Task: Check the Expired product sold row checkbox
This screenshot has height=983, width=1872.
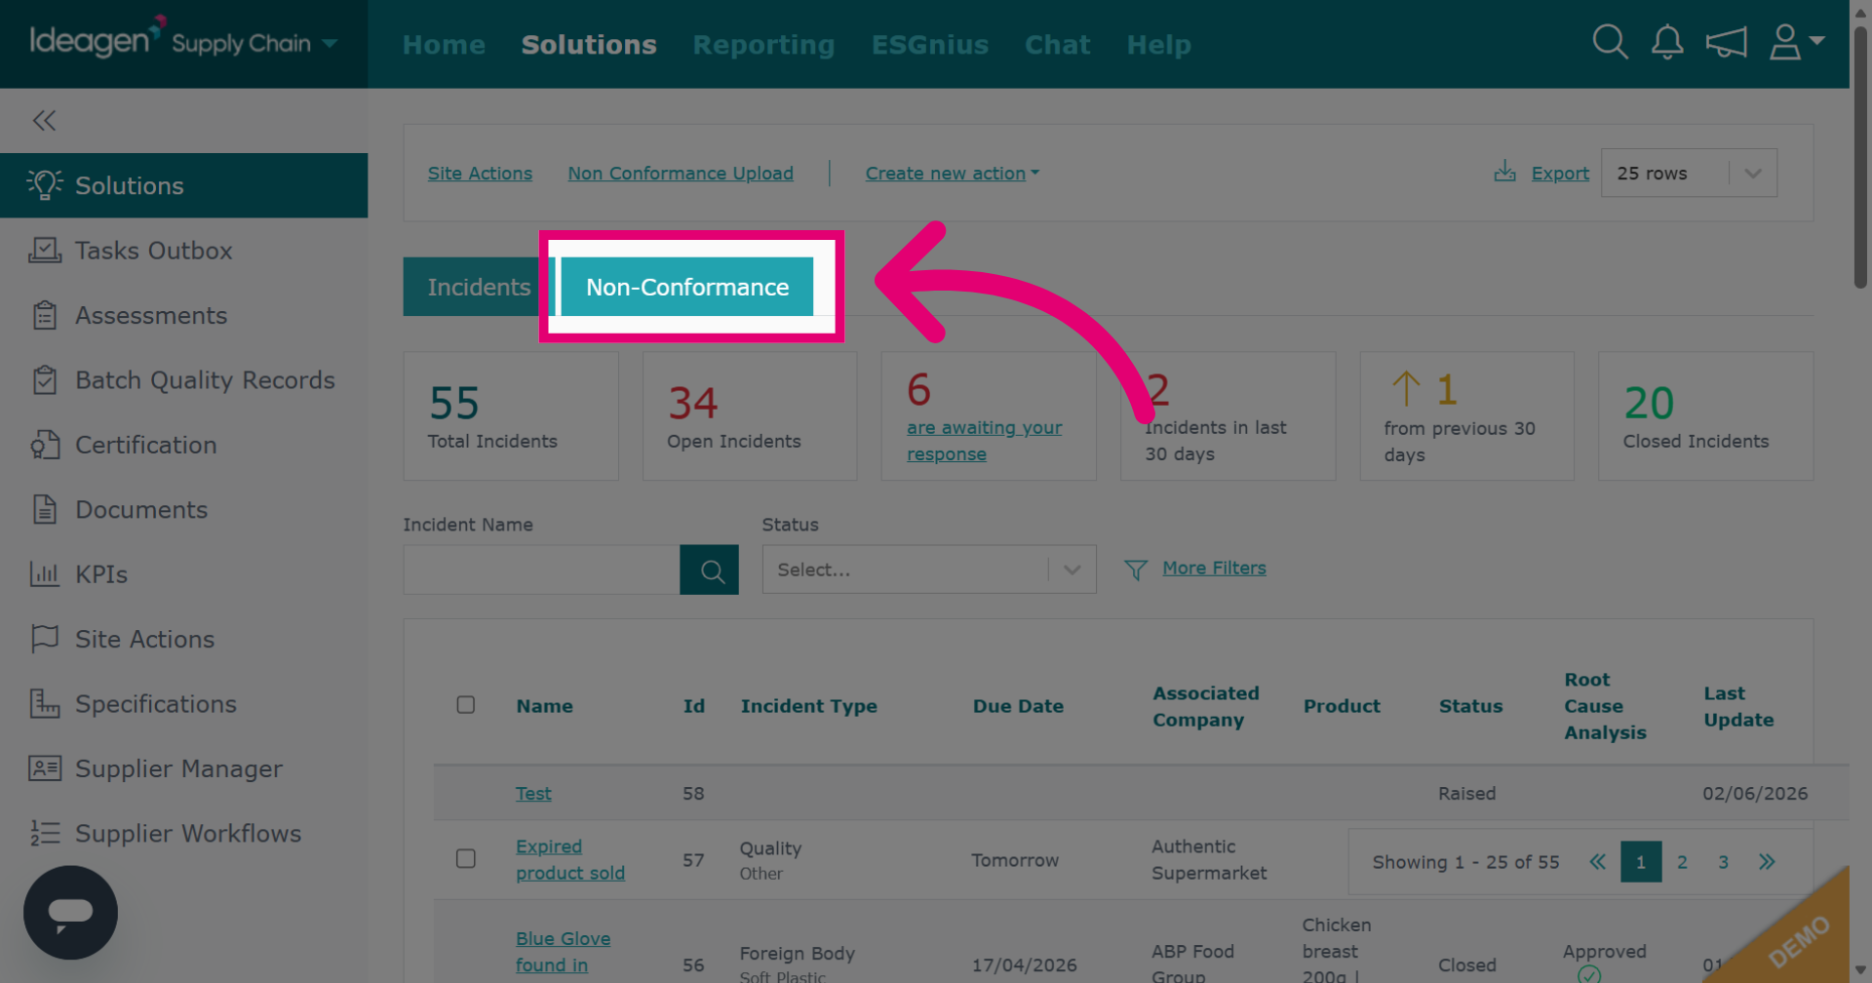Action: [466, 858]
